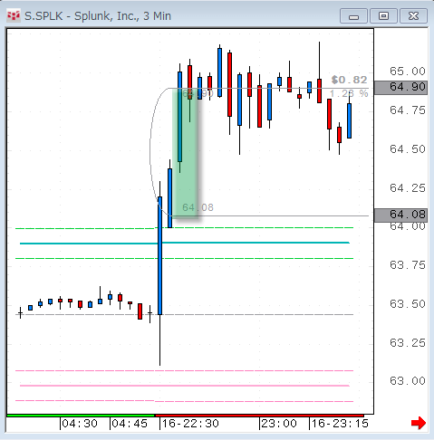
Task: Click the red session bar above the time axis
Action: pos(259,416)
